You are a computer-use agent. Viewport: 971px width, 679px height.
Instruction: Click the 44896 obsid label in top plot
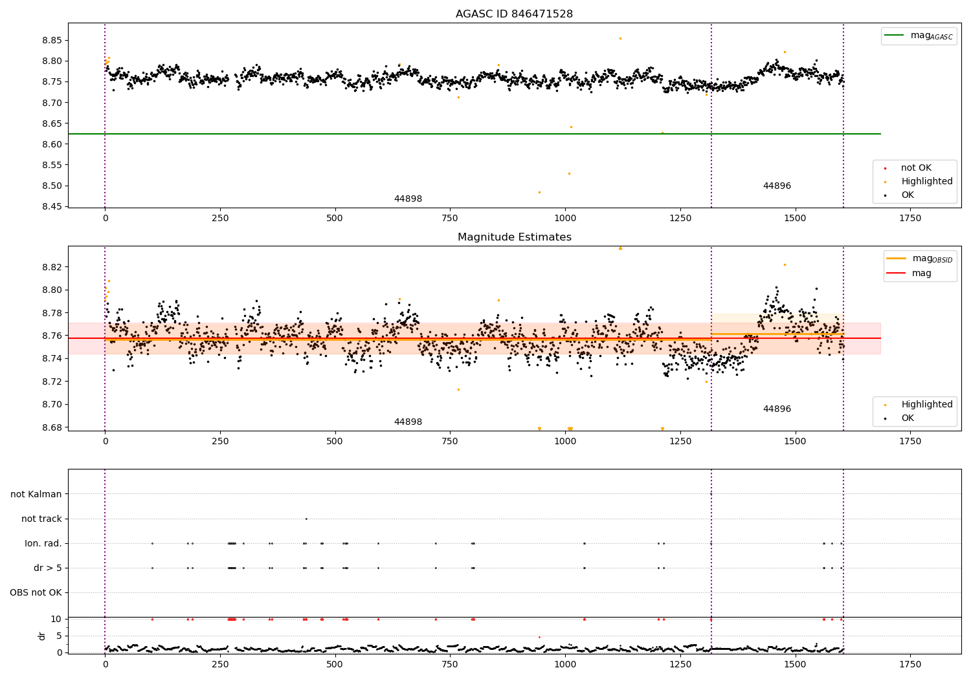click(777, 186)
